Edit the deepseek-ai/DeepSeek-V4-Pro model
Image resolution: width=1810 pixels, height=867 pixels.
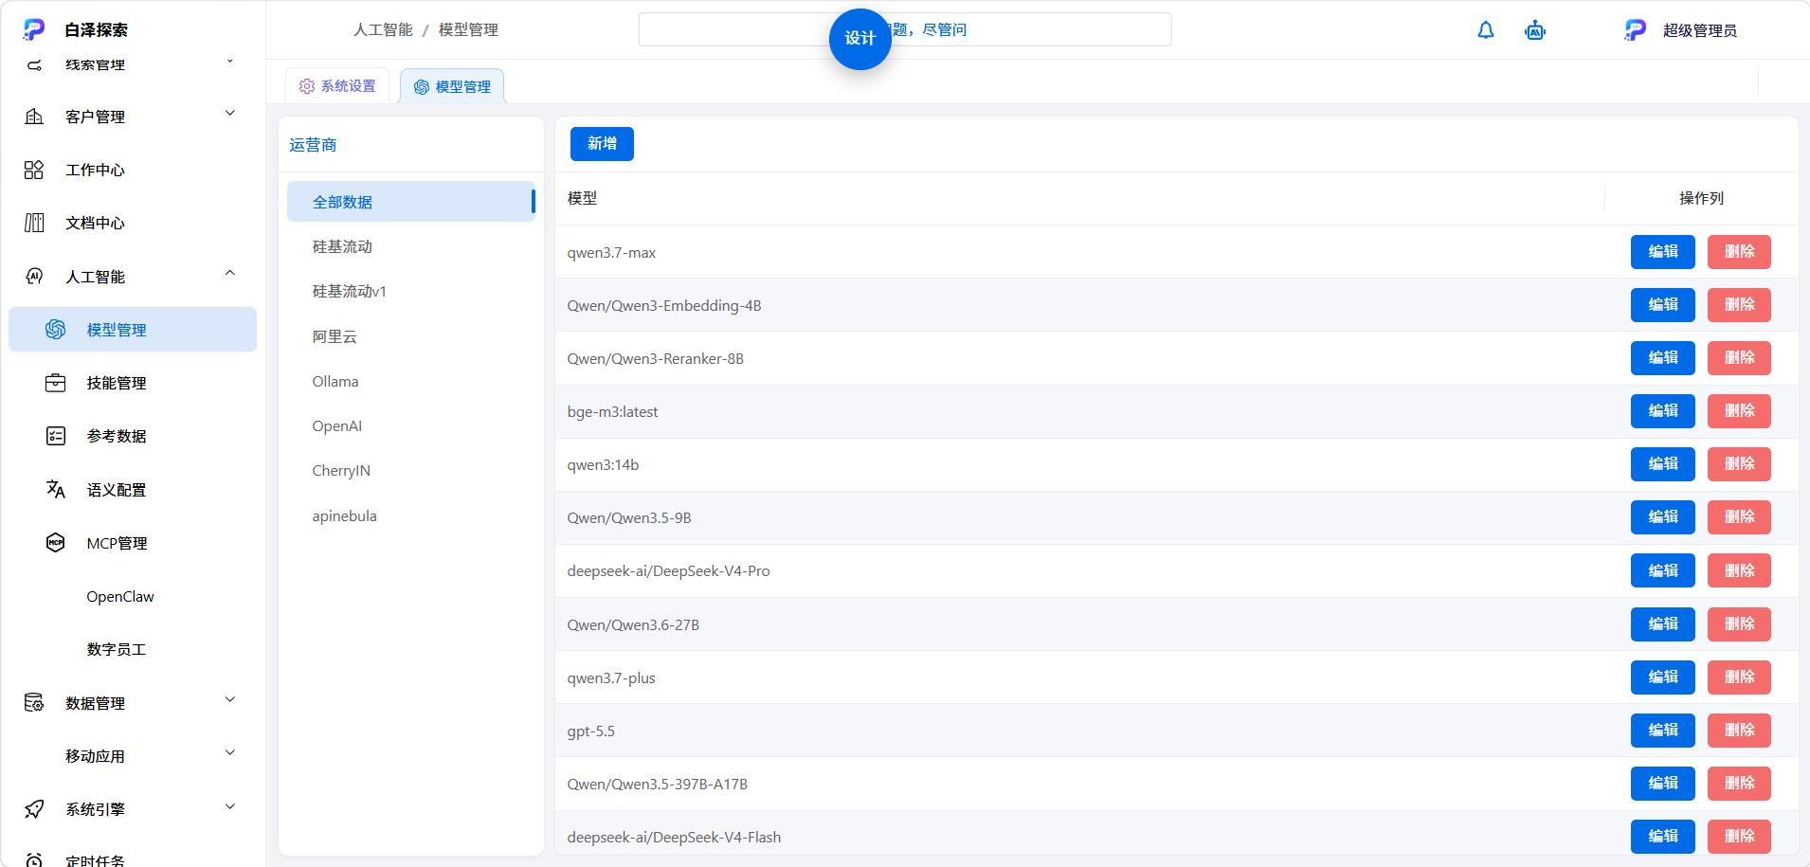coord(1663,570)
